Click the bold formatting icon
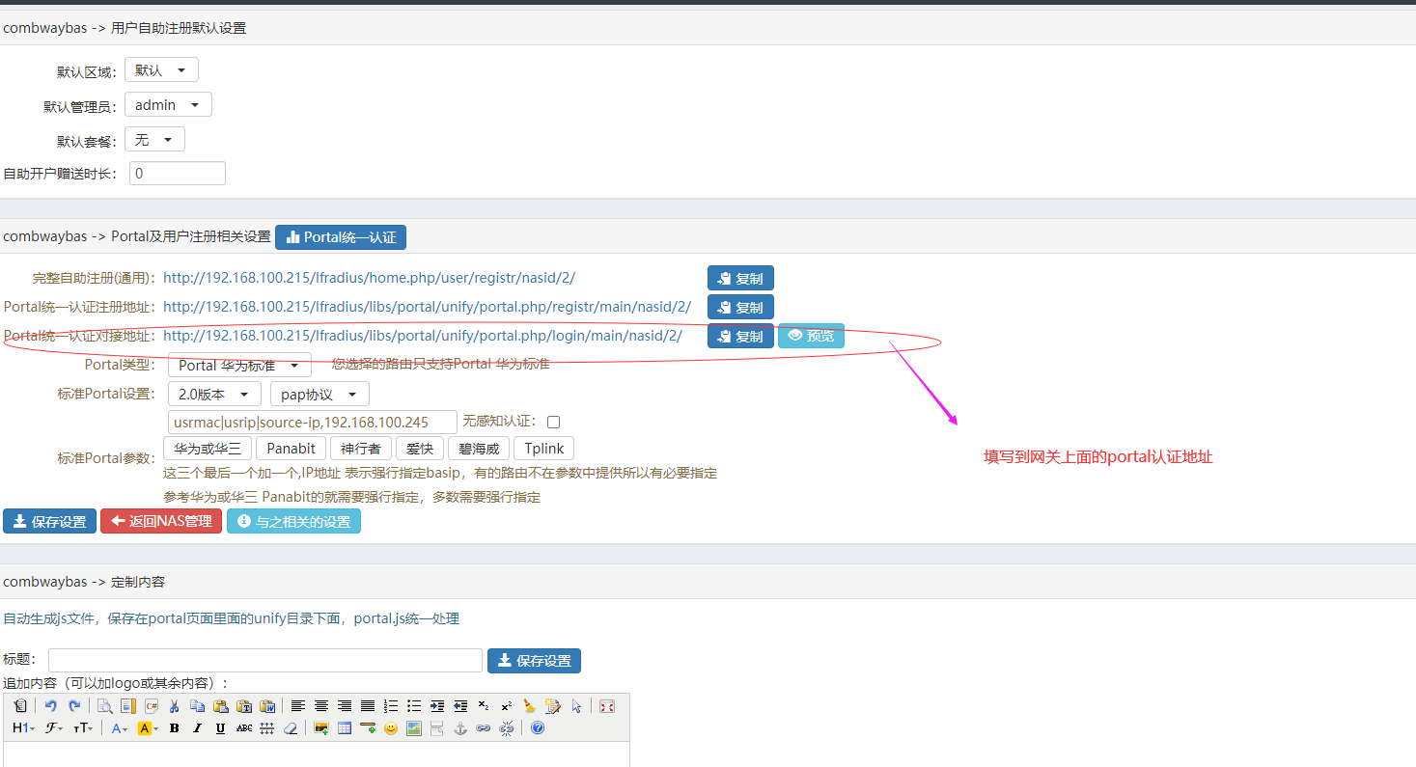Image resolution: width=1416 pixels, height=767 pixels. (174, 728)
